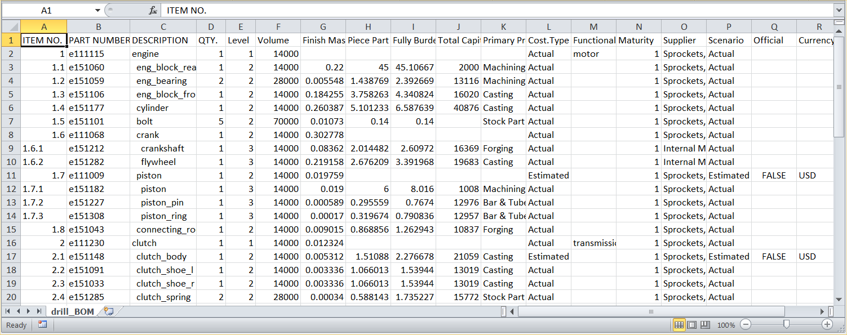Viewport: 847px width, 335px height.
Task: Expand the formula bar
Action: [839, 11]
